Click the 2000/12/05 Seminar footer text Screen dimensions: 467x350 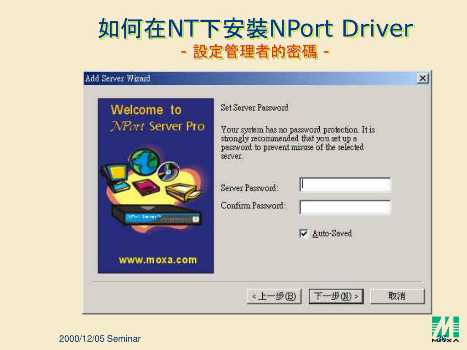click(100, 339)
